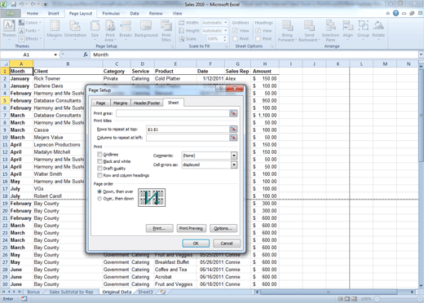Select Over, then down page order
Image resolution: width=424 pixels, height=303 pixels.
pyautogui.click(x=99, y=199)
